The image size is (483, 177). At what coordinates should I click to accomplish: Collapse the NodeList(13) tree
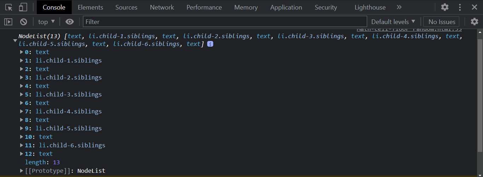15,41
